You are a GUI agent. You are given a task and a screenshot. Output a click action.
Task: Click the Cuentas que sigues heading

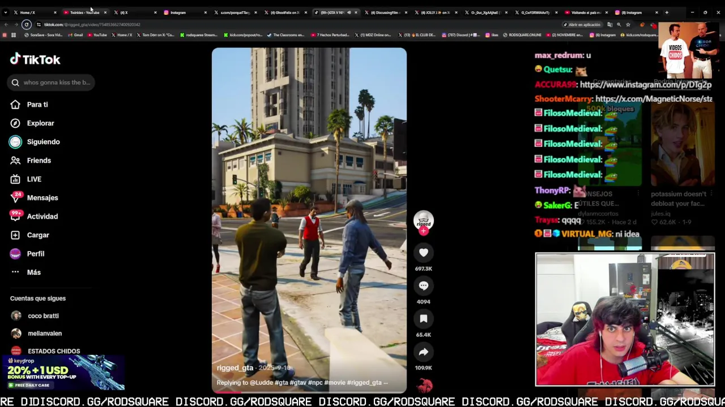pos(38,298)
